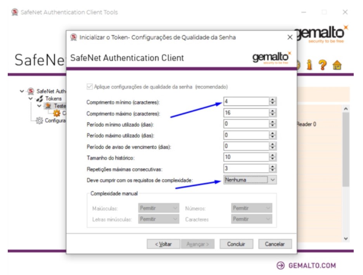Click the SafeNet icon in the dialog title bar
The height and width of the screenshot is (275, 363).
74,37
